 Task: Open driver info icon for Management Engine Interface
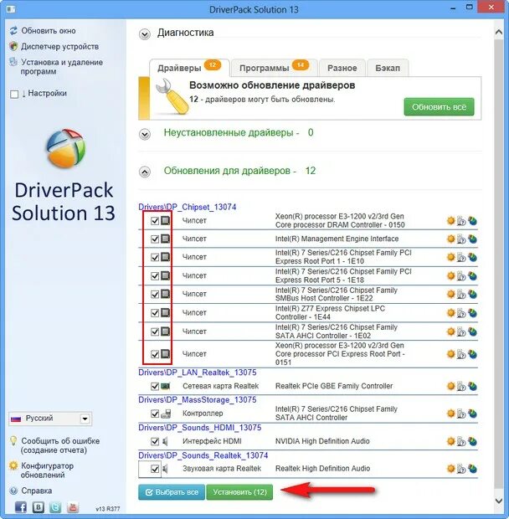(461, 239)
